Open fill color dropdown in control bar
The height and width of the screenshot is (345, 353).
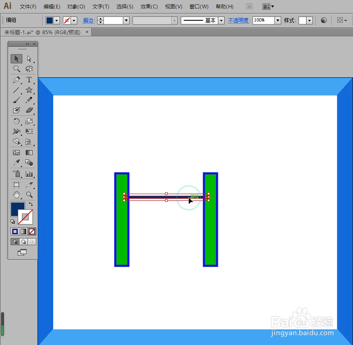[57, 21]
